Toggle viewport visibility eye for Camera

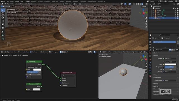(176, 10)
